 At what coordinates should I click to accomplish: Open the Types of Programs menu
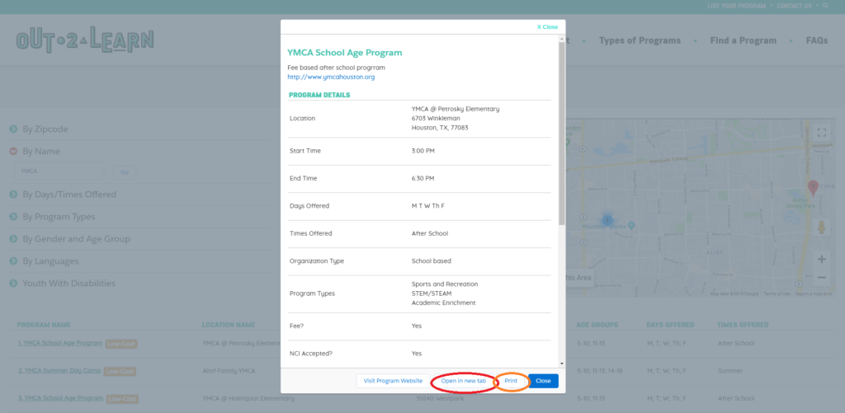click(640, 40)
